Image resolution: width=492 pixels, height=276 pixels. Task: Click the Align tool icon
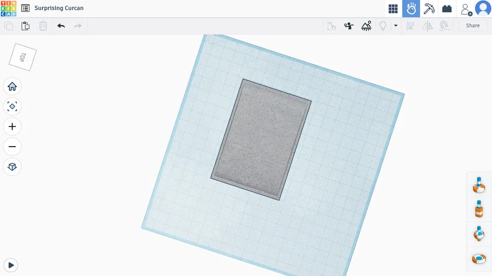(x=411, y=26)
